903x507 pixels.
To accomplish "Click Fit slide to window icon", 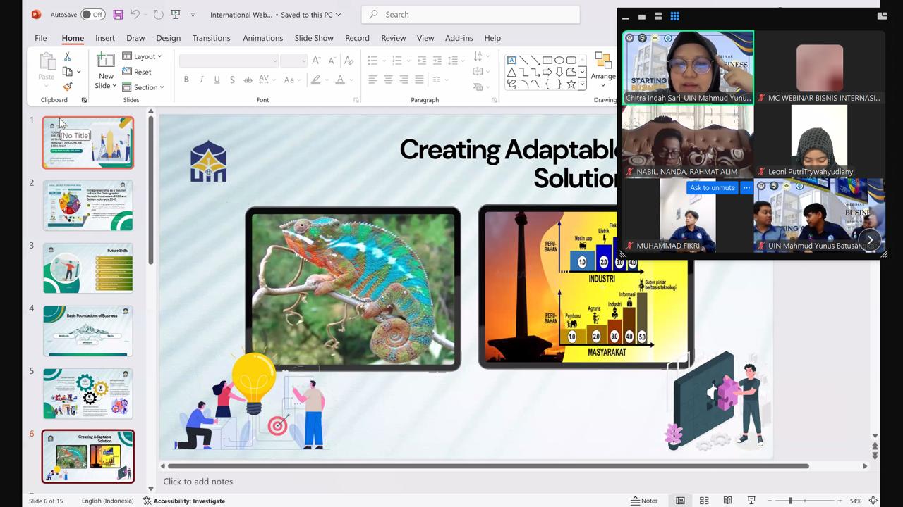I will (x=873, y=501).
